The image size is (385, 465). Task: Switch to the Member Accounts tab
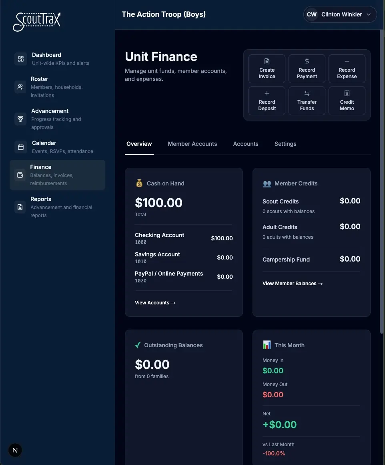pos(192,144)
